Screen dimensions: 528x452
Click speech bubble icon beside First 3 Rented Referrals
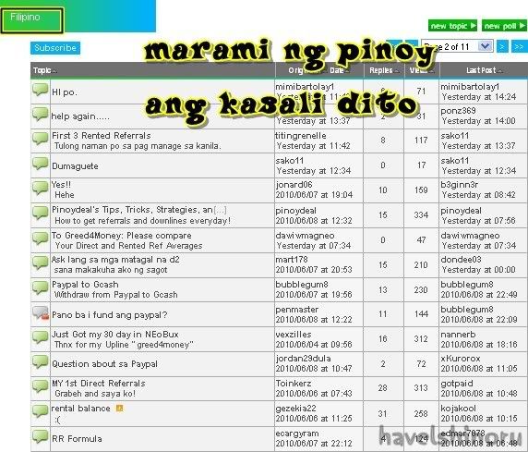[41, 139]
